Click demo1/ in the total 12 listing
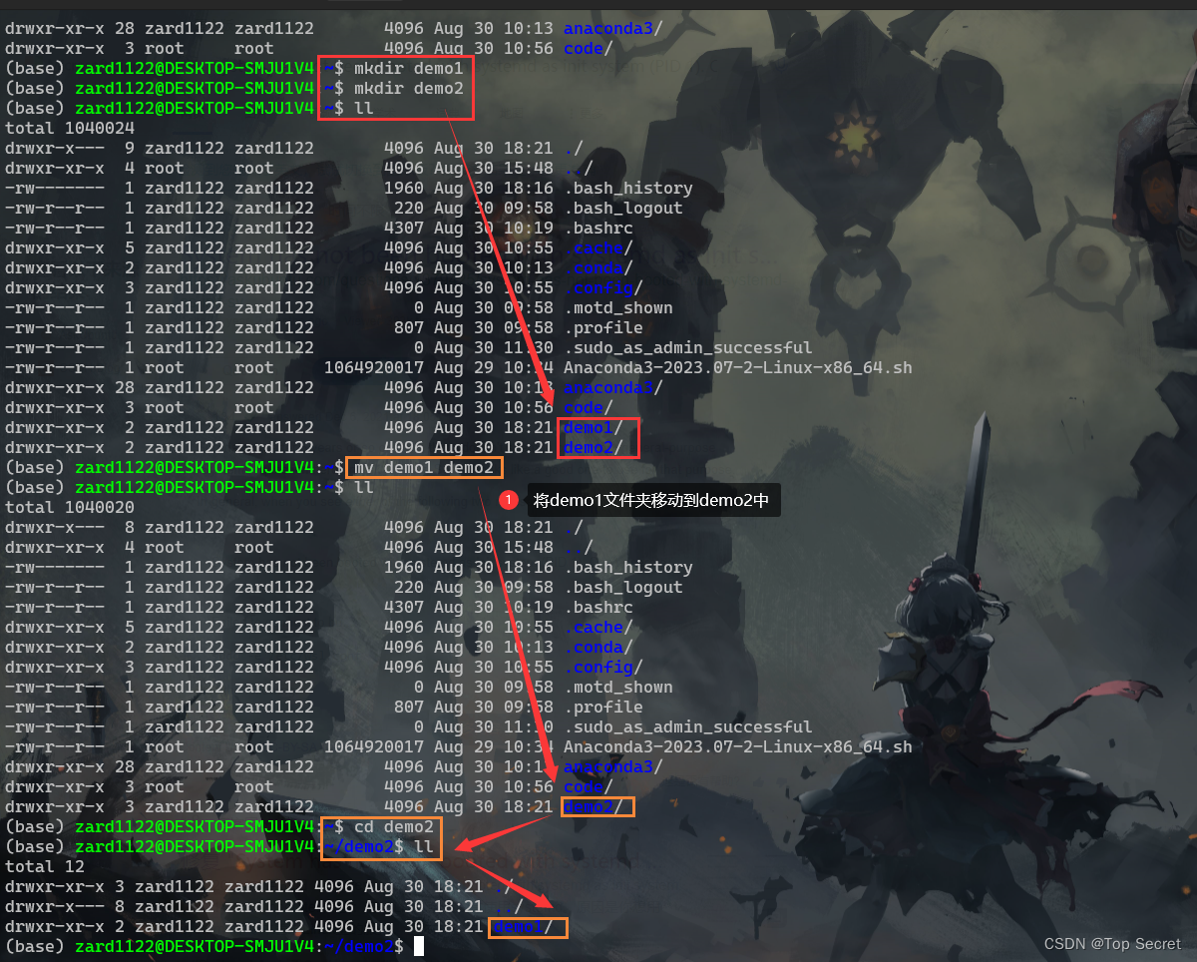Screen dimensions: 1197x962 click(524, 926)
